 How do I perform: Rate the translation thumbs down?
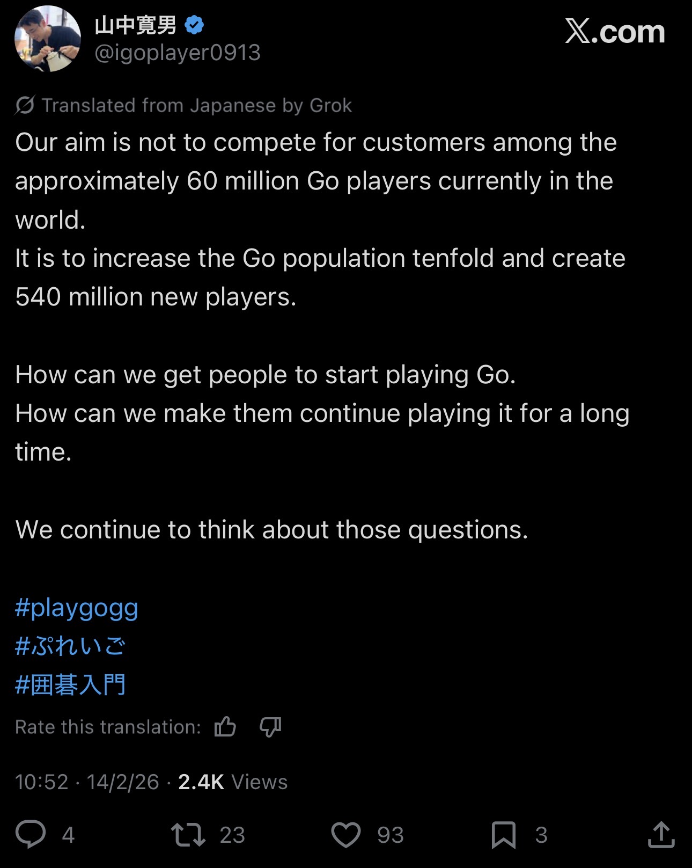270,727
